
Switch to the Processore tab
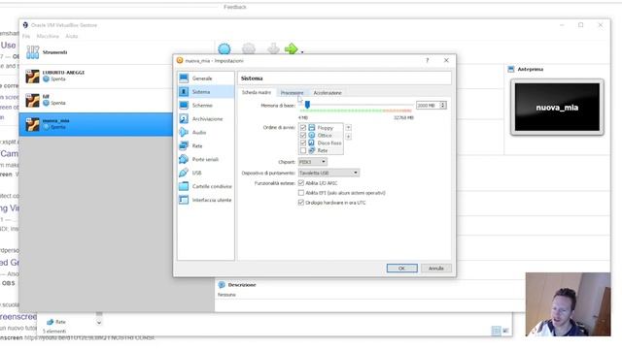[x=292, y=93]
